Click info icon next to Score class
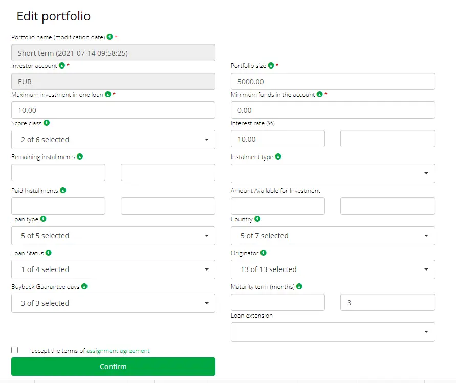The width and height of the screenshot is (456, 383). [x=47, y=123]
